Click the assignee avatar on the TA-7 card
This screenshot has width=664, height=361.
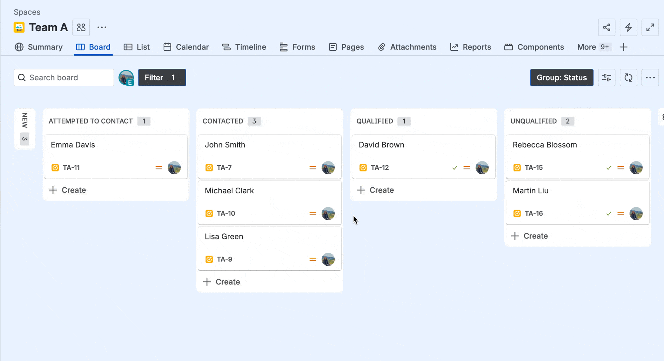[x=328, y=168]
